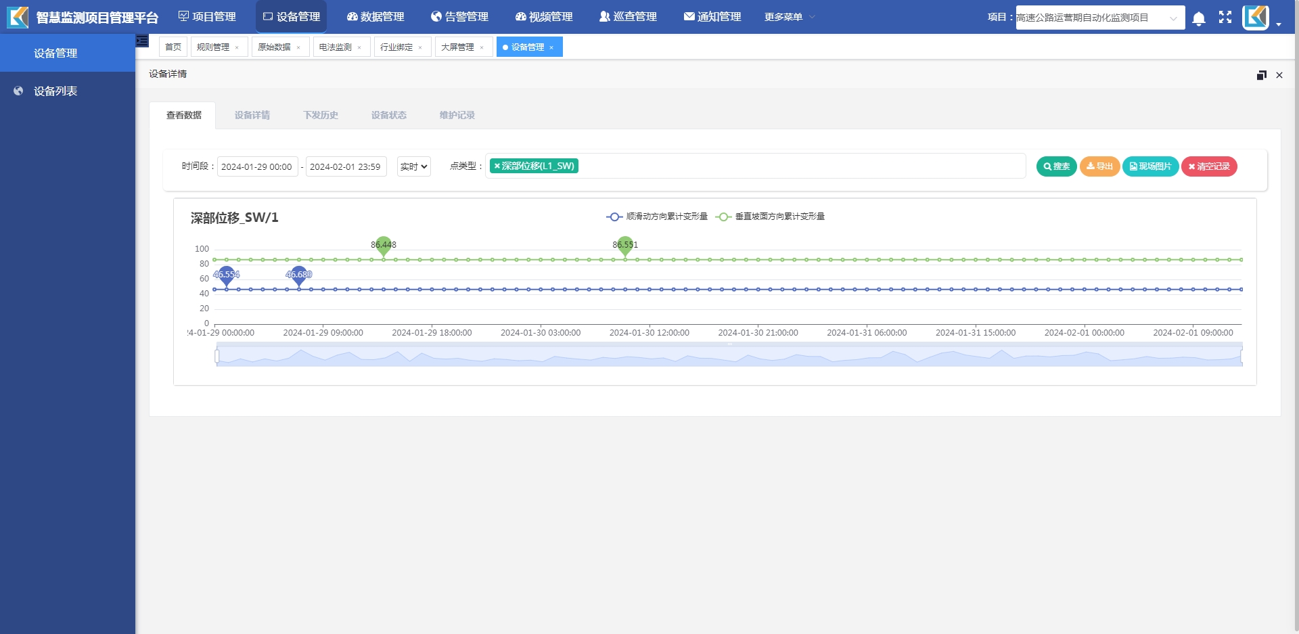
Task: Click the notification bell icon
Action: (1198, 18)
